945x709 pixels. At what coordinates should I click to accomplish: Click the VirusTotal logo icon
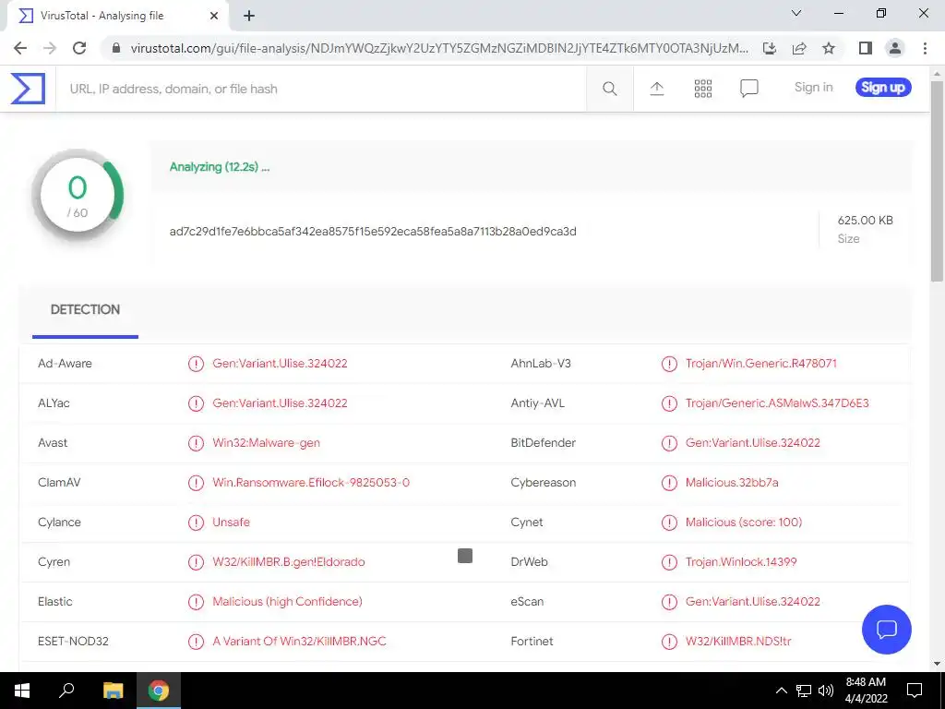coord(28,89)
